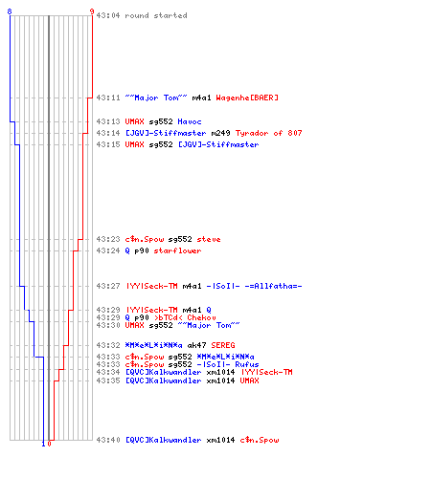Screen dimensions: 431x478
Task: Select the Havoc name at 43:13
Action: [x=190, y=121]
